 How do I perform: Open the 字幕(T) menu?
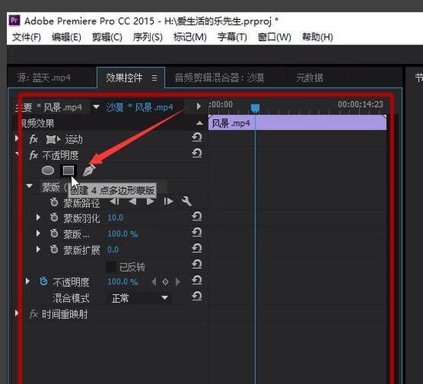[232, 37]
